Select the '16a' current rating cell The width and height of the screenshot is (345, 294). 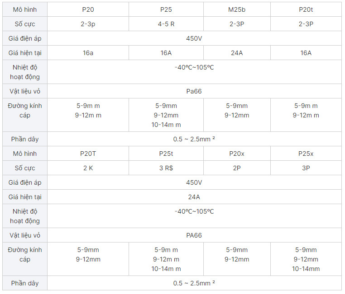[88, 53]
